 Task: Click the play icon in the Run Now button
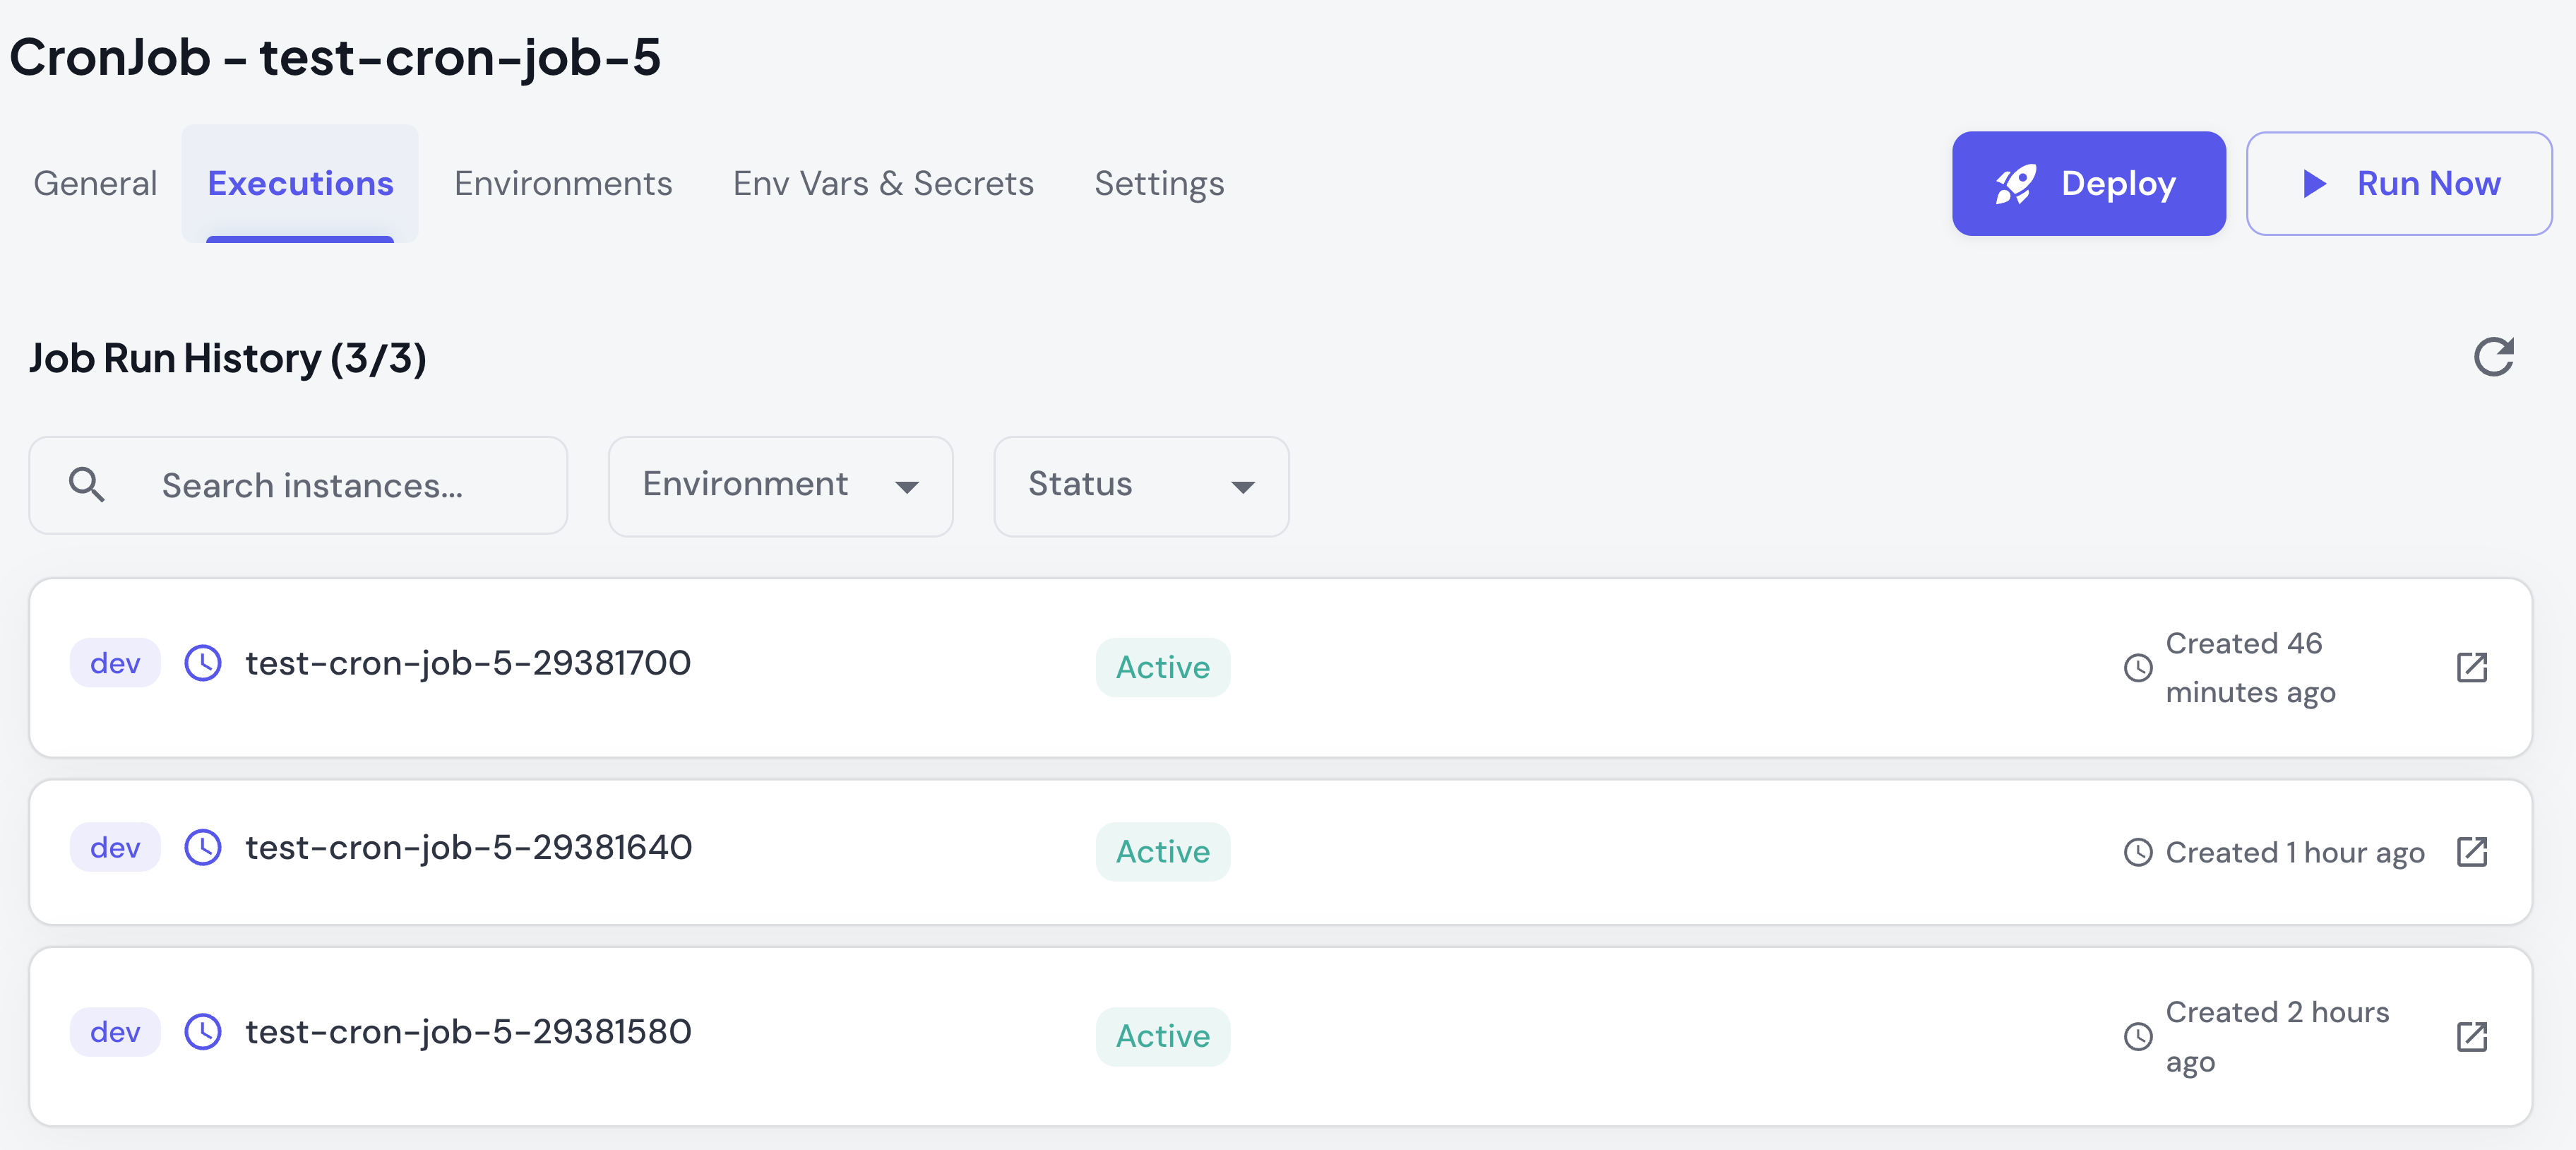2315,183
